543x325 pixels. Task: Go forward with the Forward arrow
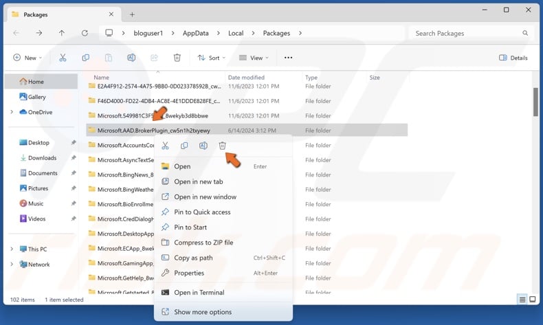[39, 33]
